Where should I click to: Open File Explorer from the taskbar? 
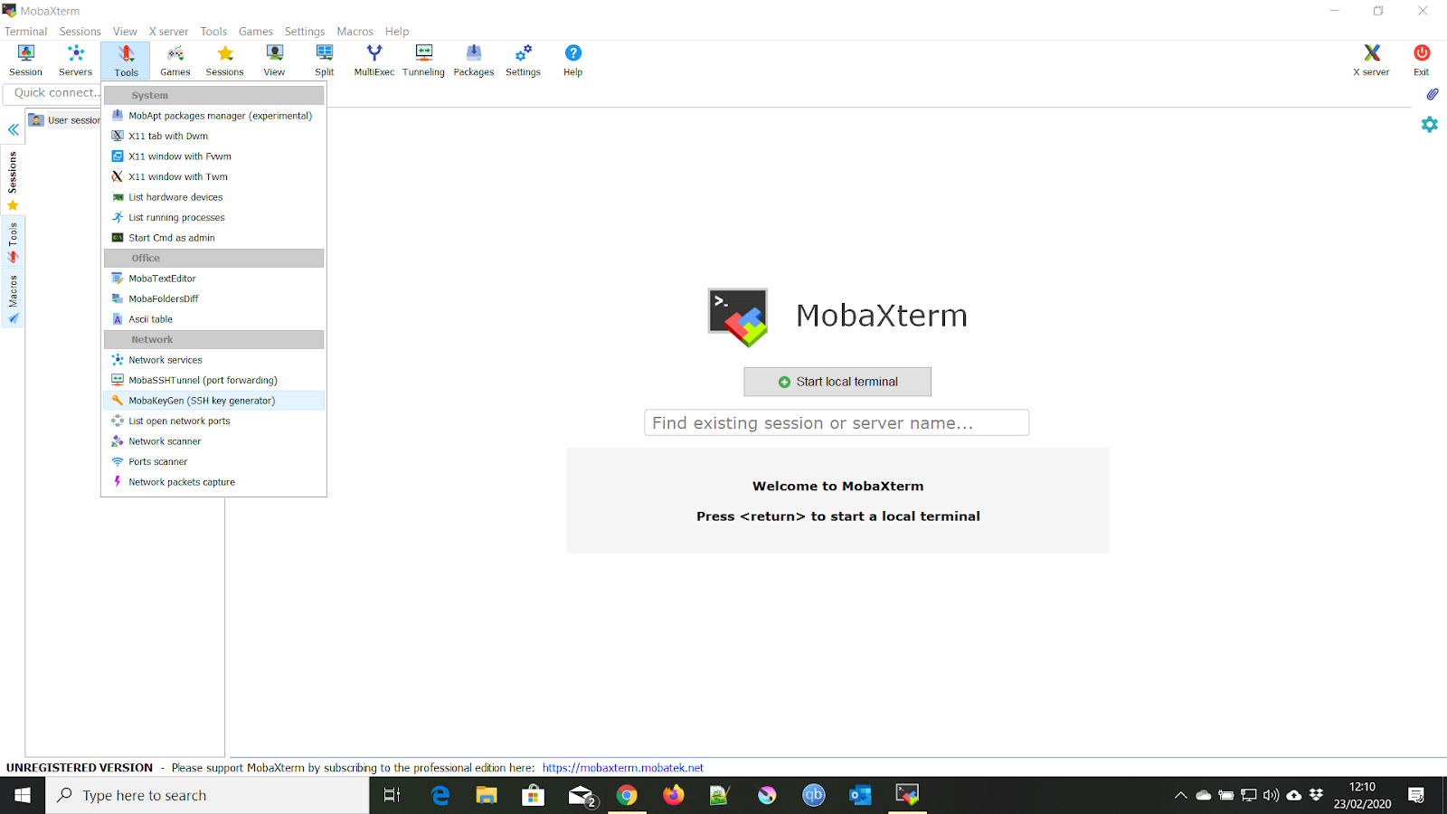pyautogui.click(x=487, y=795)
